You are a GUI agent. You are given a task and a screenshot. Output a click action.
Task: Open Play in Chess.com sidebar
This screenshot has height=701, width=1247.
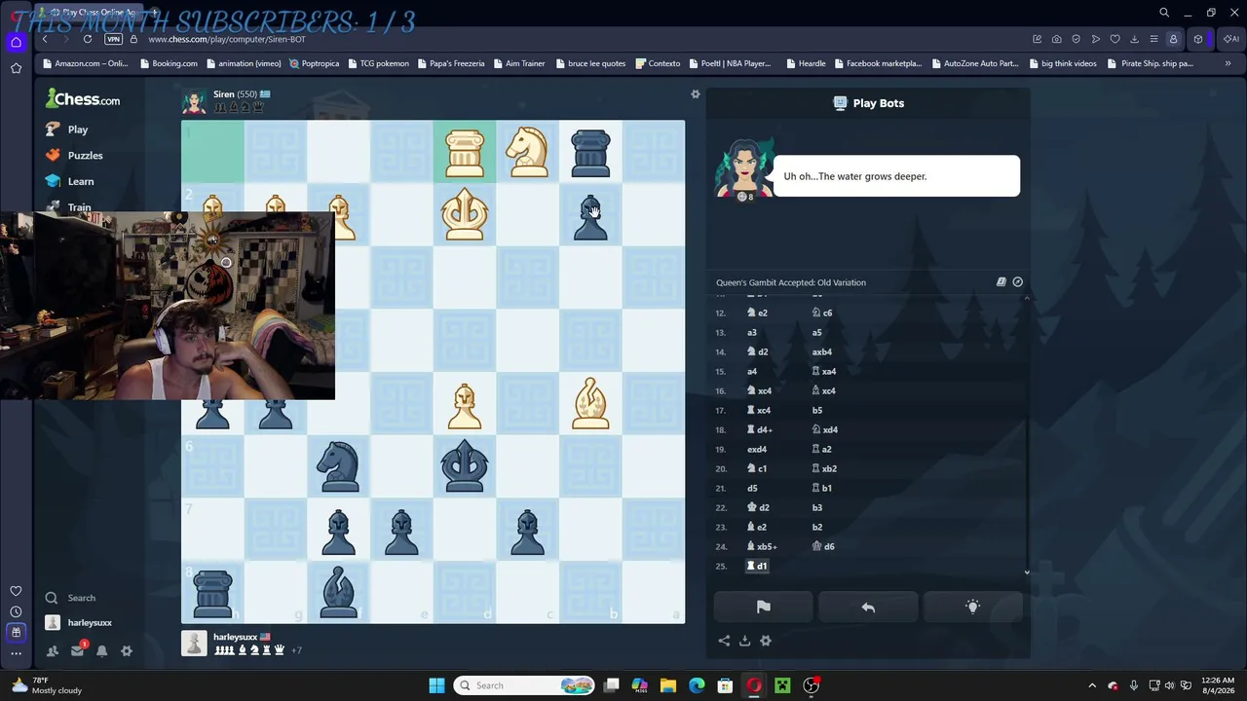66,129
